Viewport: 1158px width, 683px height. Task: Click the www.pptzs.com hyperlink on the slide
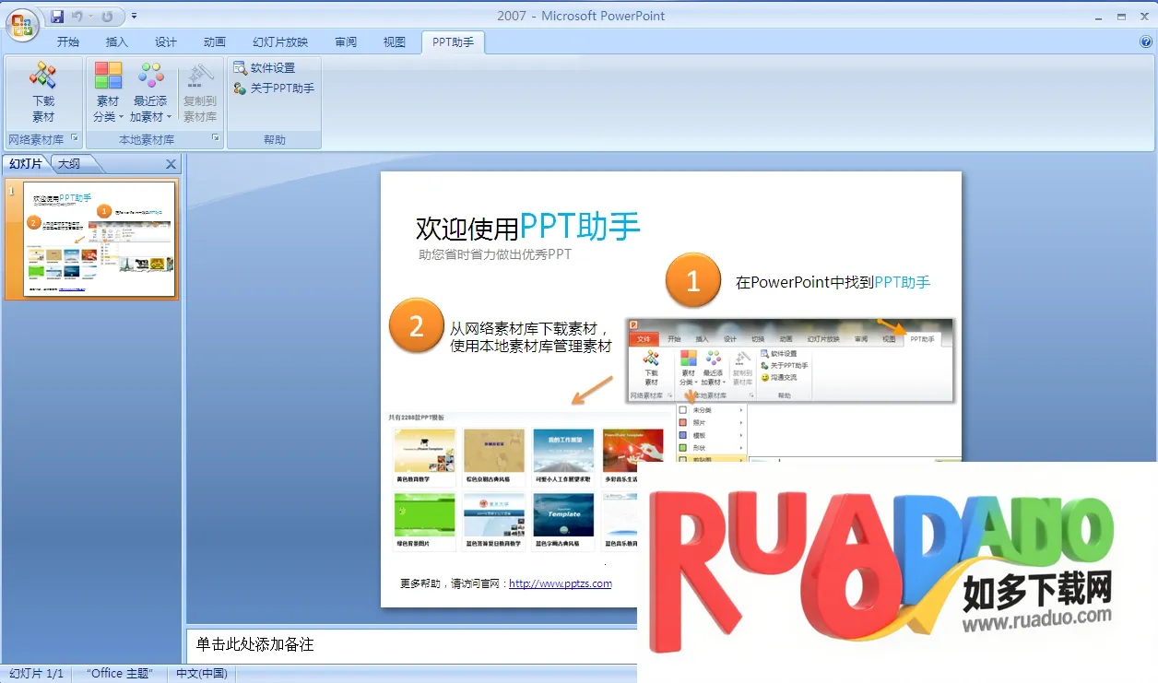click(x=560, y=583)
